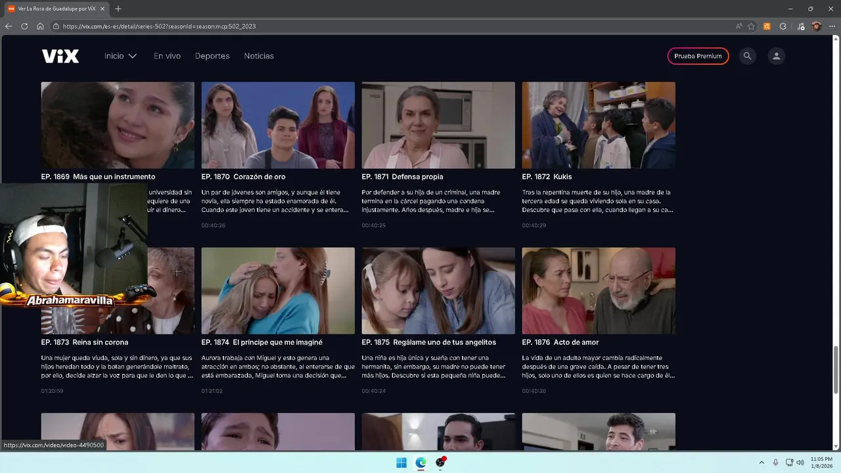Image resolution: width=841 pixels, height=473 pixels.
Task: Add page to favorites with star icon
Action: [x=752, y=26]
